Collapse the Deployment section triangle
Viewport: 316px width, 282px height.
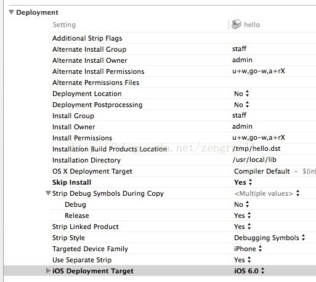(11, 12)
